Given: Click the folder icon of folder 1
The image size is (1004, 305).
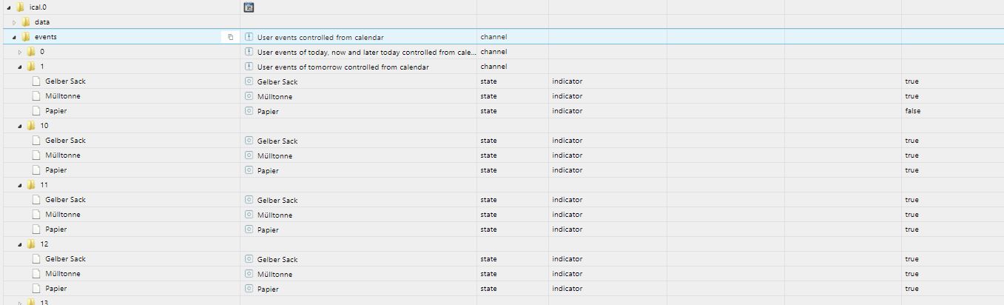Looking at the screenshot, I should [x=31, y=67].
